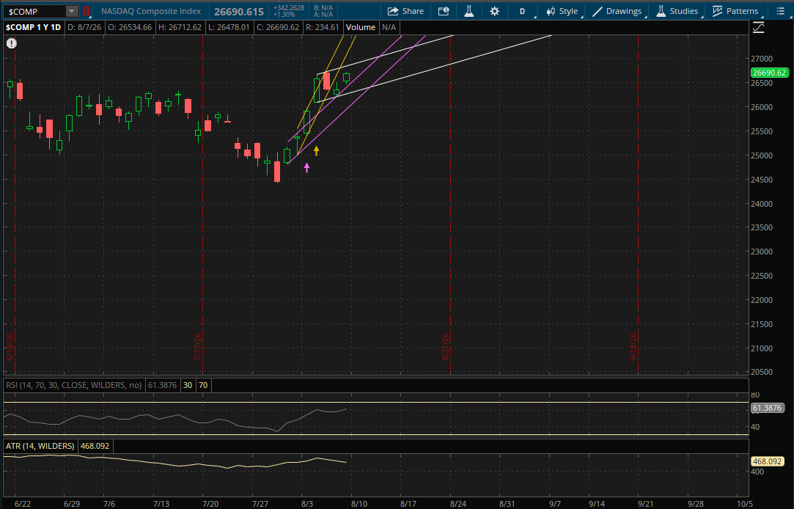794x509 pixels.
Task: Click the chart scale icon above price axis
Action: point(758,27)
